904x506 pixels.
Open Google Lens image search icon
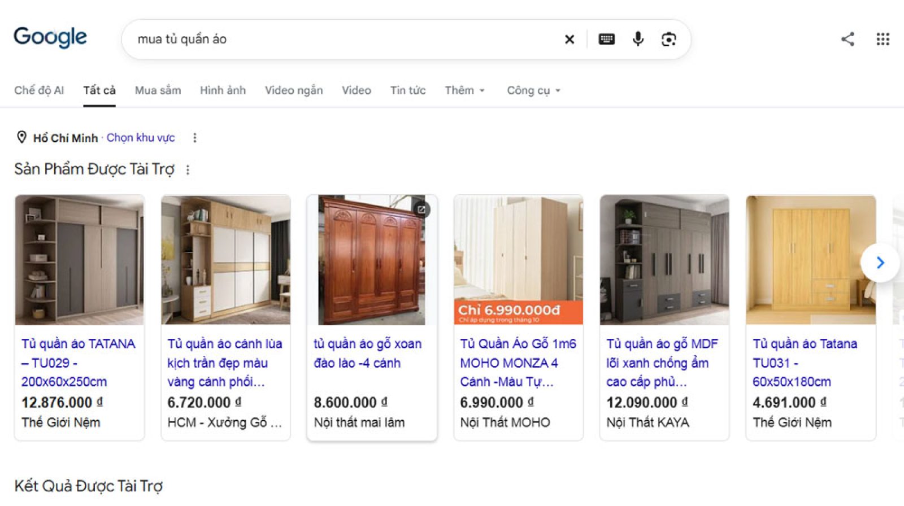tap(669, 39)
